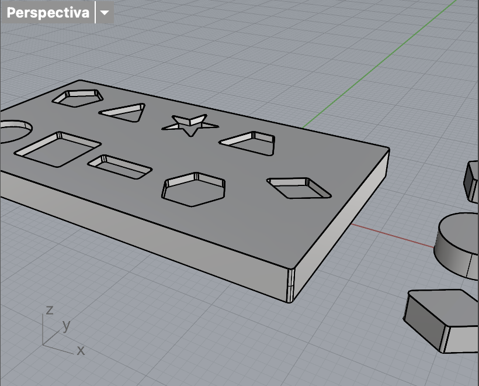Select the star-shaped hole in the board

190,125
